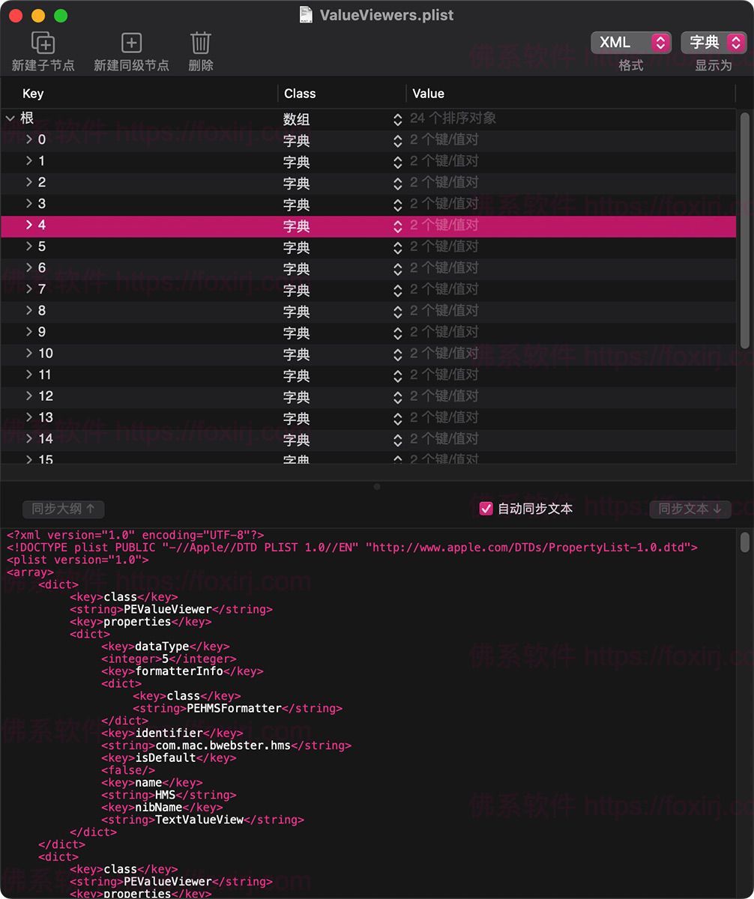Open the XML format dropdown

[631, 43]
